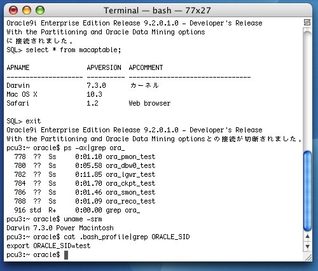Click the 10.3 version value
The width and height of the screenshot is (318, 271).
[x=94, y=94]
